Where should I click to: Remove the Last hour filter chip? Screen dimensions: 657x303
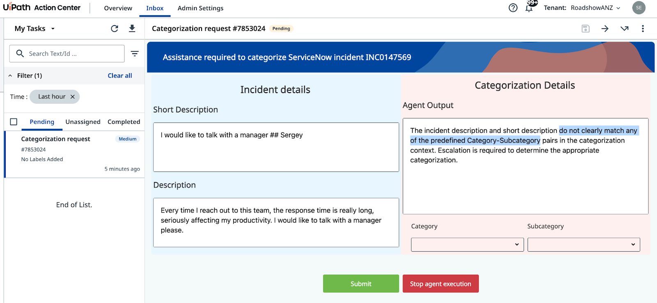point(72,97)
